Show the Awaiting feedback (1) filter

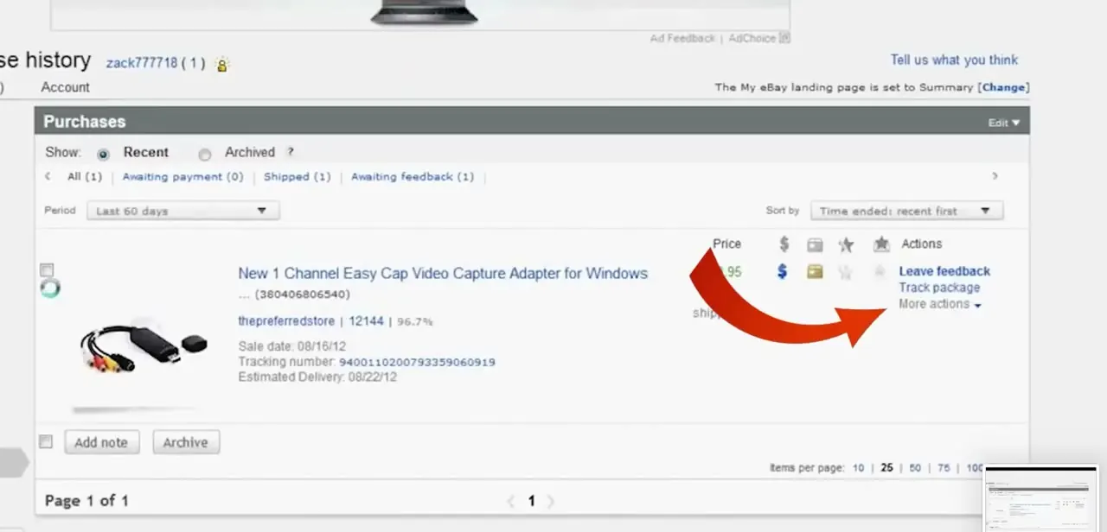click(413, 176)
